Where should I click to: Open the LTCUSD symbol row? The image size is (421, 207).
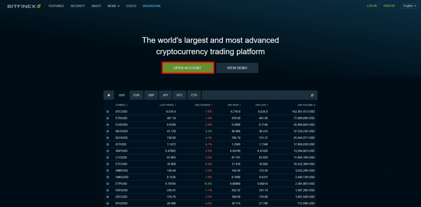(x=210, y=157)
